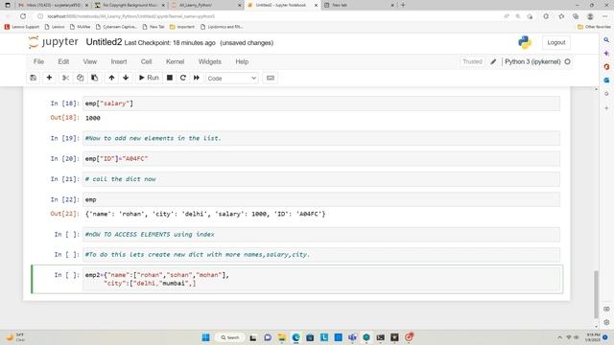Select the '#Now to add new elements' comment cell
The width and height of the screenshot is (614, 345).
[x=321, y=138]
